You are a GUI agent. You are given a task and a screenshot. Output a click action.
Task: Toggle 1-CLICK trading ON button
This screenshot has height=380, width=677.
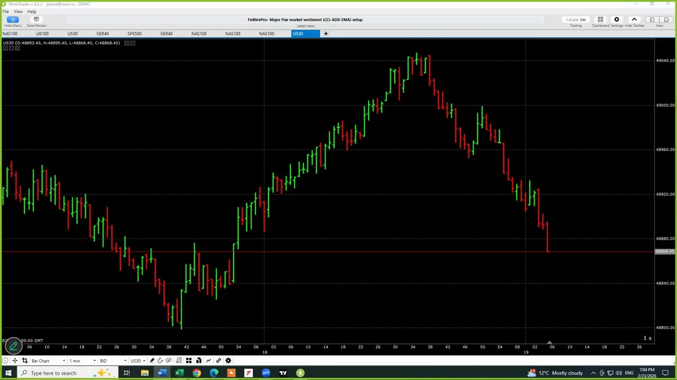tap(575, 20)
